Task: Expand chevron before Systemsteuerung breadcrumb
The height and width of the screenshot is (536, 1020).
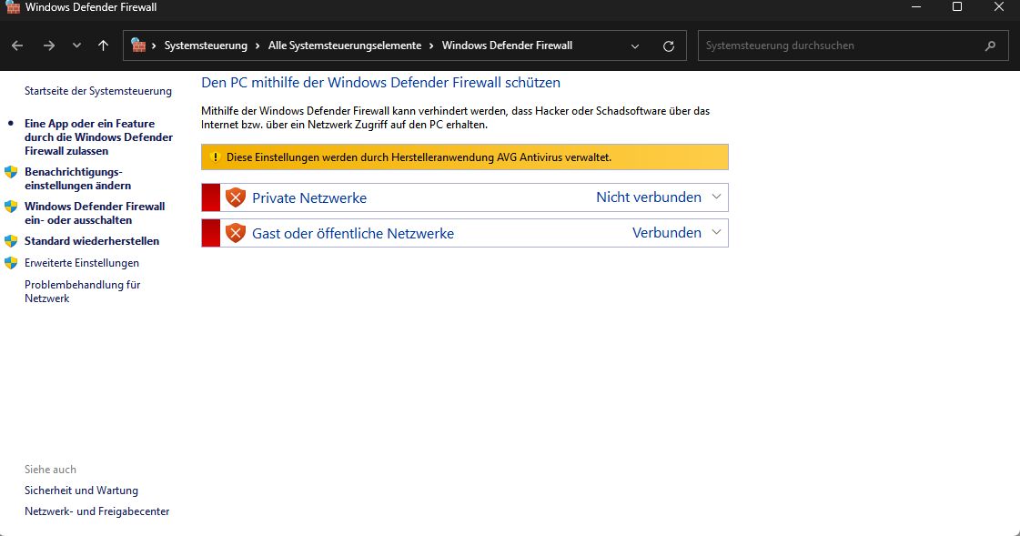Action: (154, 46)
